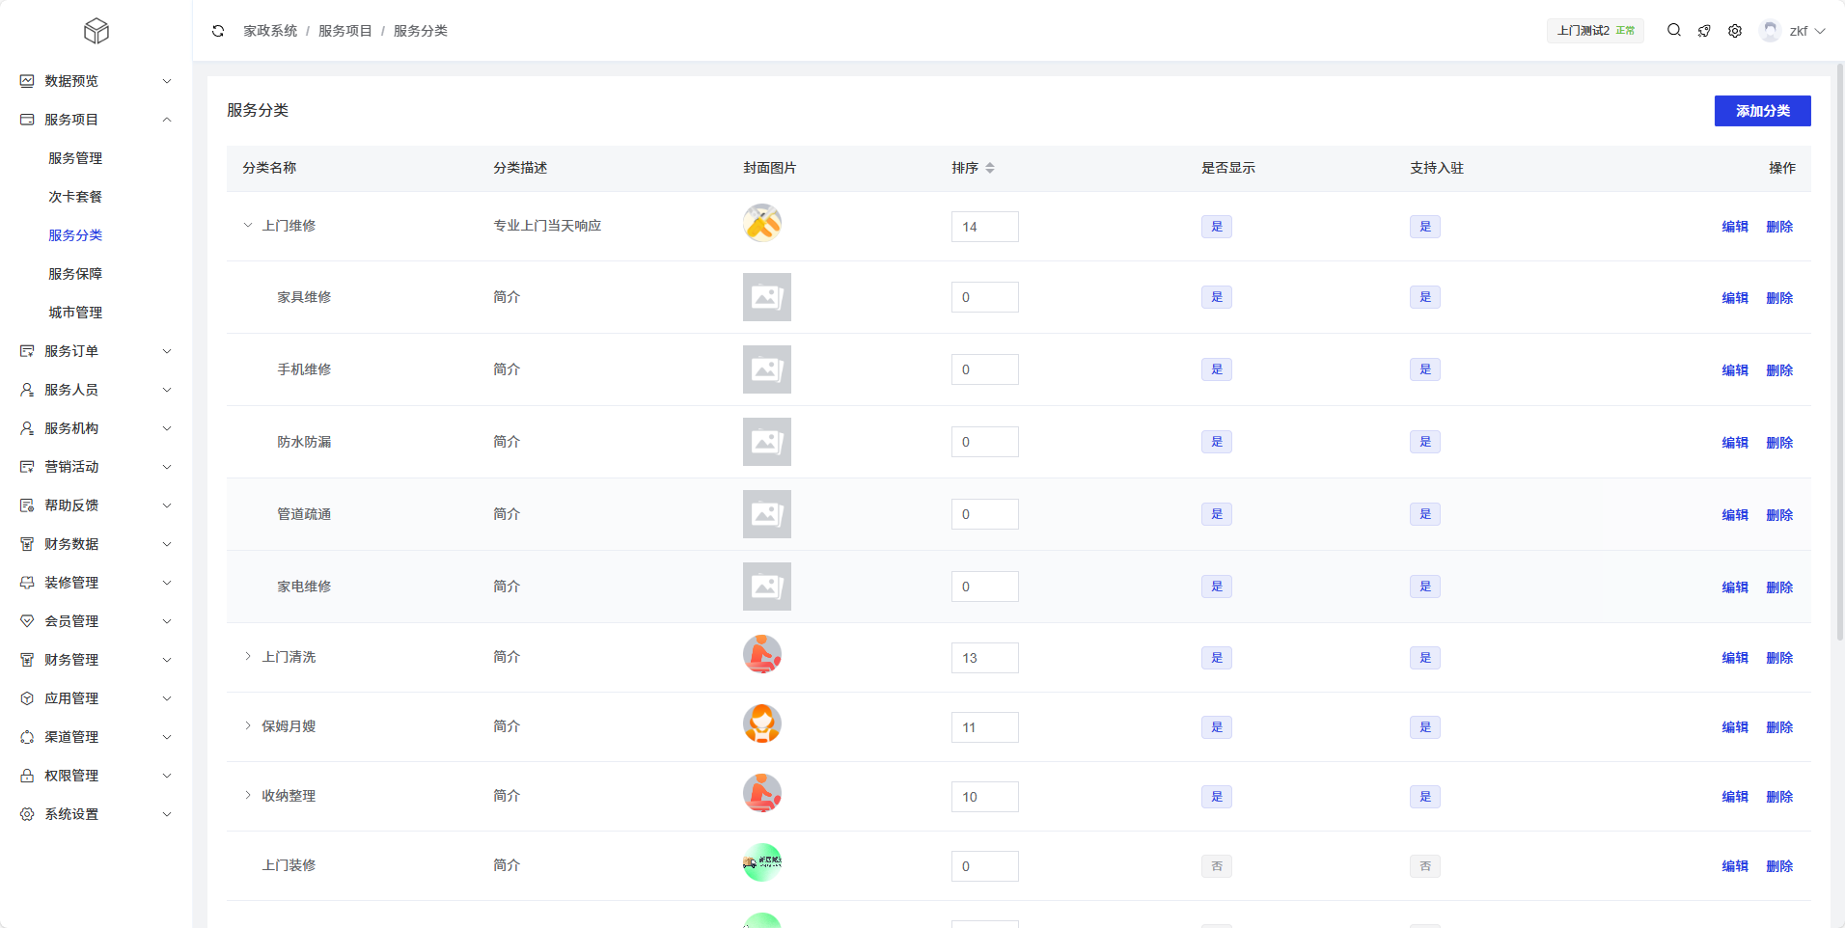Toggle 是否显示 tag for 家具维修

tap(1216, 297)
